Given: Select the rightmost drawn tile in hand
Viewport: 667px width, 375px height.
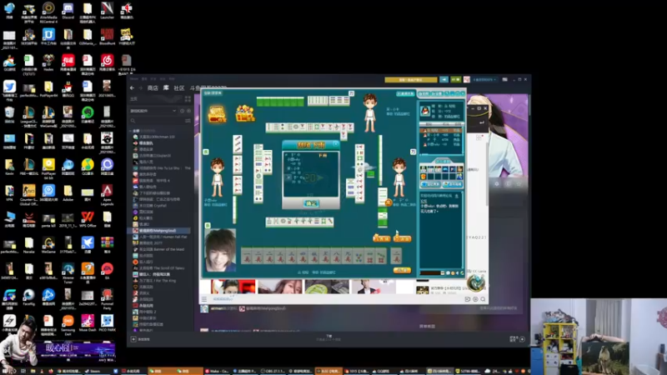Looking at the screenshot, I should click(397, 256).
